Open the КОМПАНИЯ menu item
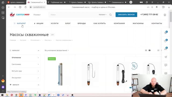The image size is (172, 97). (119, 23)
